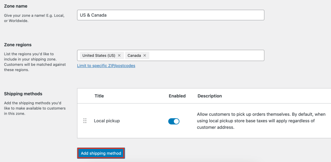Click the Zone name section heading
331x162 pixels.
(x=16, y=6)
